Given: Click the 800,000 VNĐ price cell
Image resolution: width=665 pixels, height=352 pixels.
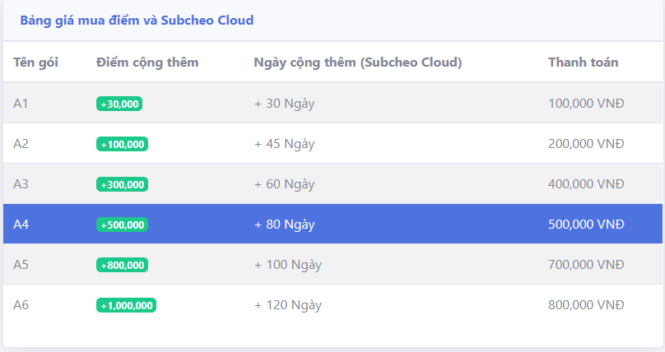Looking at the screenshot, I should tap(586, 304).
